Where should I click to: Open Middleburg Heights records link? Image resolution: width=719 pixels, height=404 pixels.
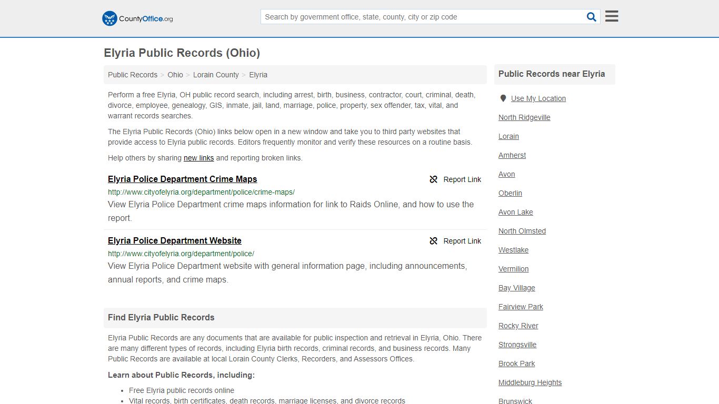[530, 382]
